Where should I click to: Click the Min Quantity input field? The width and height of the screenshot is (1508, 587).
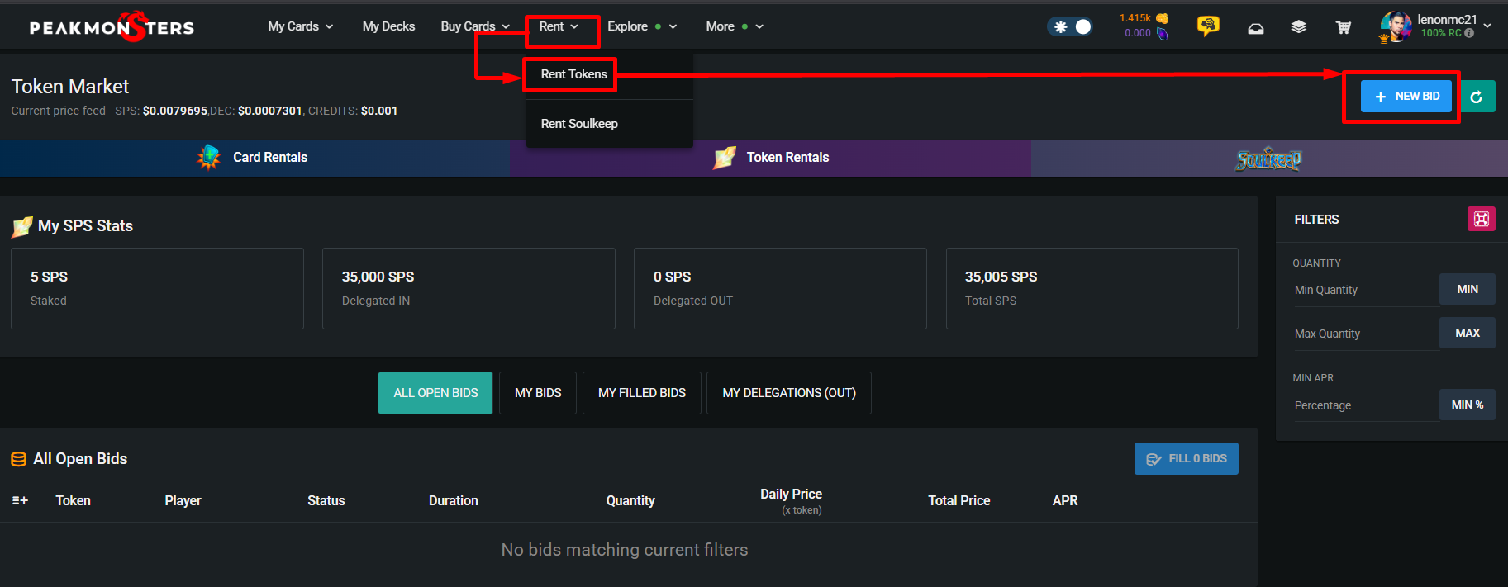(x=1366, y=290)
